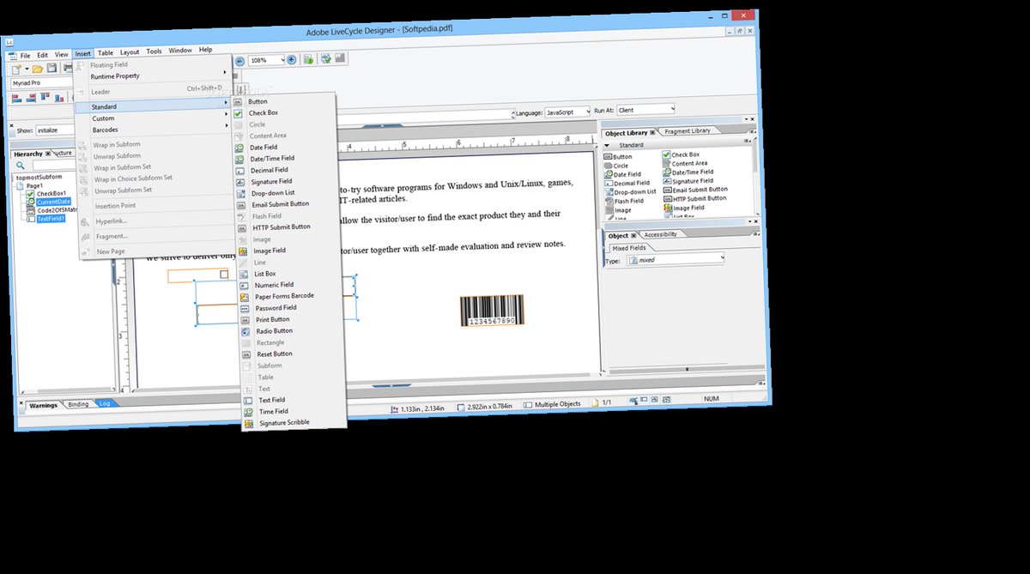Click the zoom in plus icon
This screenshot has width=1030, height=574.
click(291, 59)
